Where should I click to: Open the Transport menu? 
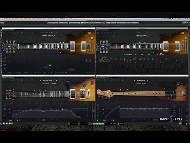[39, 19]
